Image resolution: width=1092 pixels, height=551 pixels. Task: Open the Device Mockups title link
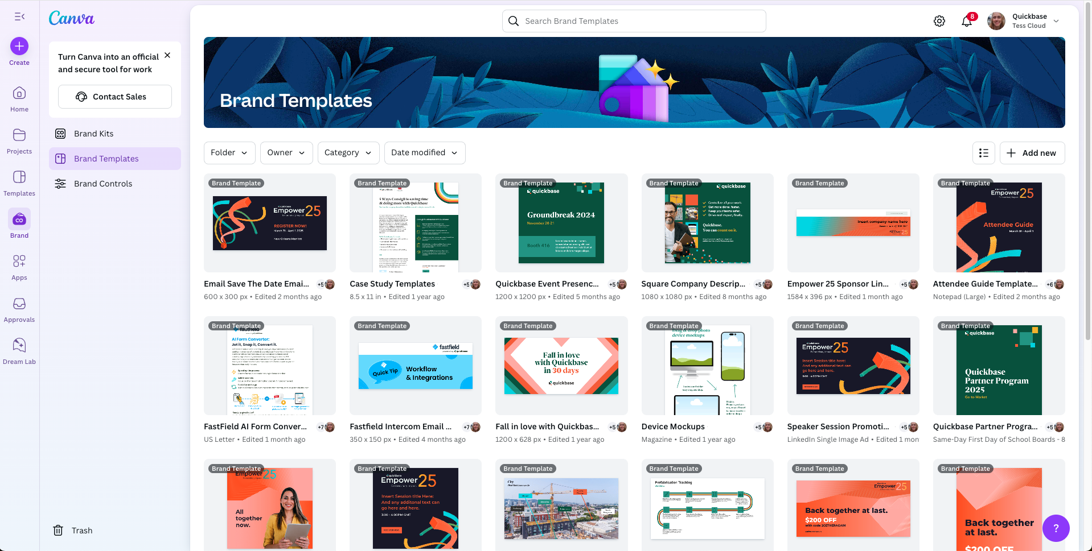click(x=673, y=426)
